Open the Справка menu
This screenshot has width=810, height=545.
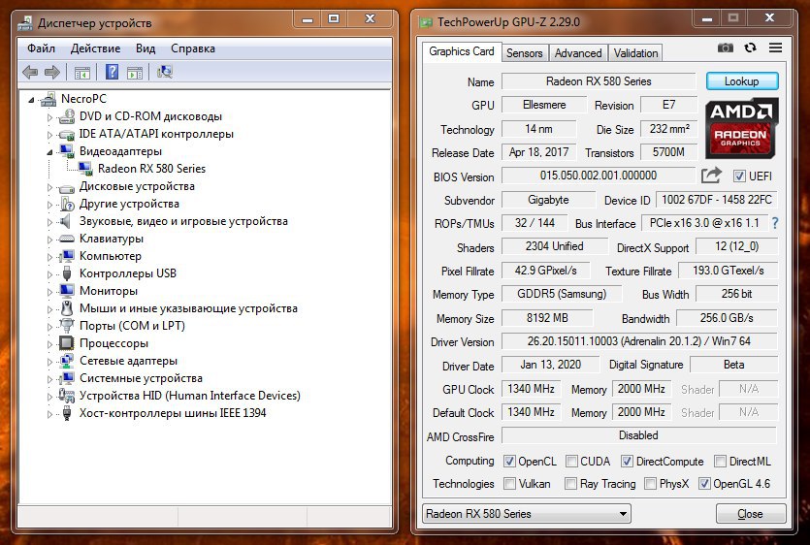193,48
